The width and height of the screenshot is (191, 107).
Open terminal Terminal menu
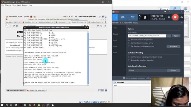45,30
